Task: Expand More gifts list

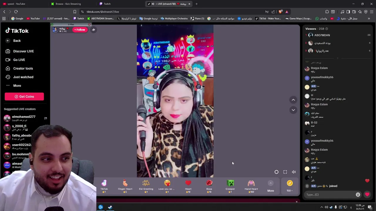Action: (271, 186)
